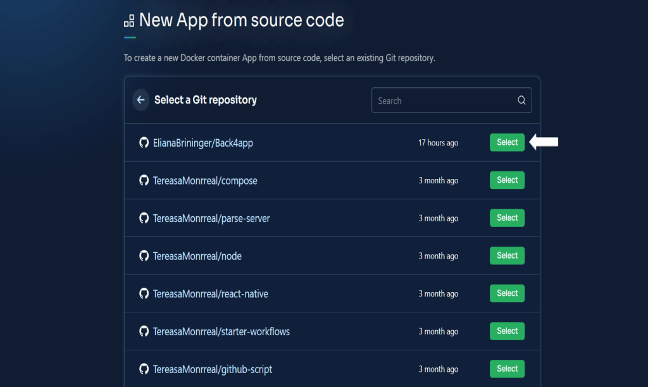Select the TereasaMonrreal/github-script repository

coord(507,369)
